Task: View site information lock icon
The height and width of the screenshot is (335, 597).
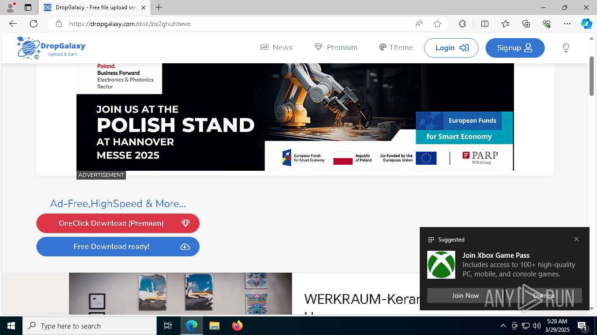Action: tap(58, 24)
